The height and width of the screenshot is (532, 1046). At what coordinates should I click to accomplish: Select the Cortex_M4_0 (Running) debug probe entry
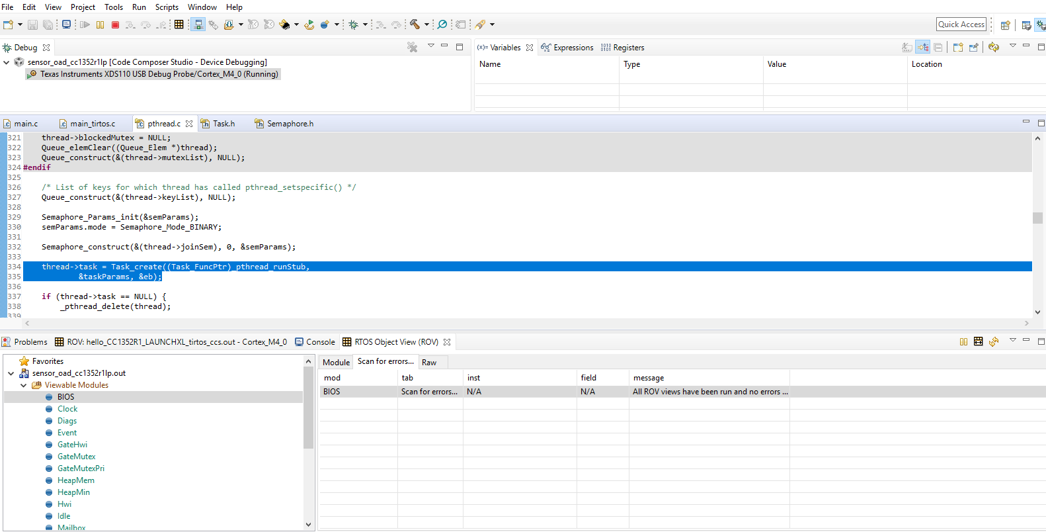click(x=153, y=74)
